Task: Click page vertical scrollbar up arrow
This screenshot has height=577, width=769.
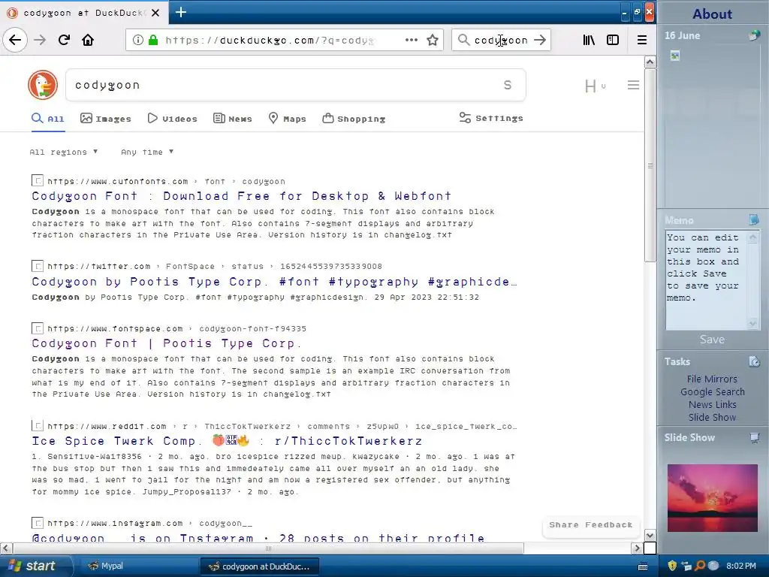Action: point(650,62)
